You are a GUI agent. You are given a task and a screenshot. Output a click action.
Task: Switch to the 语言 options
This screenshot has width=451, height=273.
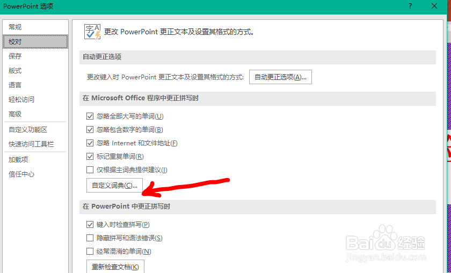coord(35,85)
